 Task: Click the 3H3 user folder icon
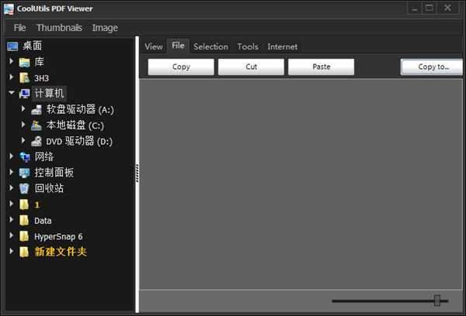pyautogui.click(x=24, y=78)
